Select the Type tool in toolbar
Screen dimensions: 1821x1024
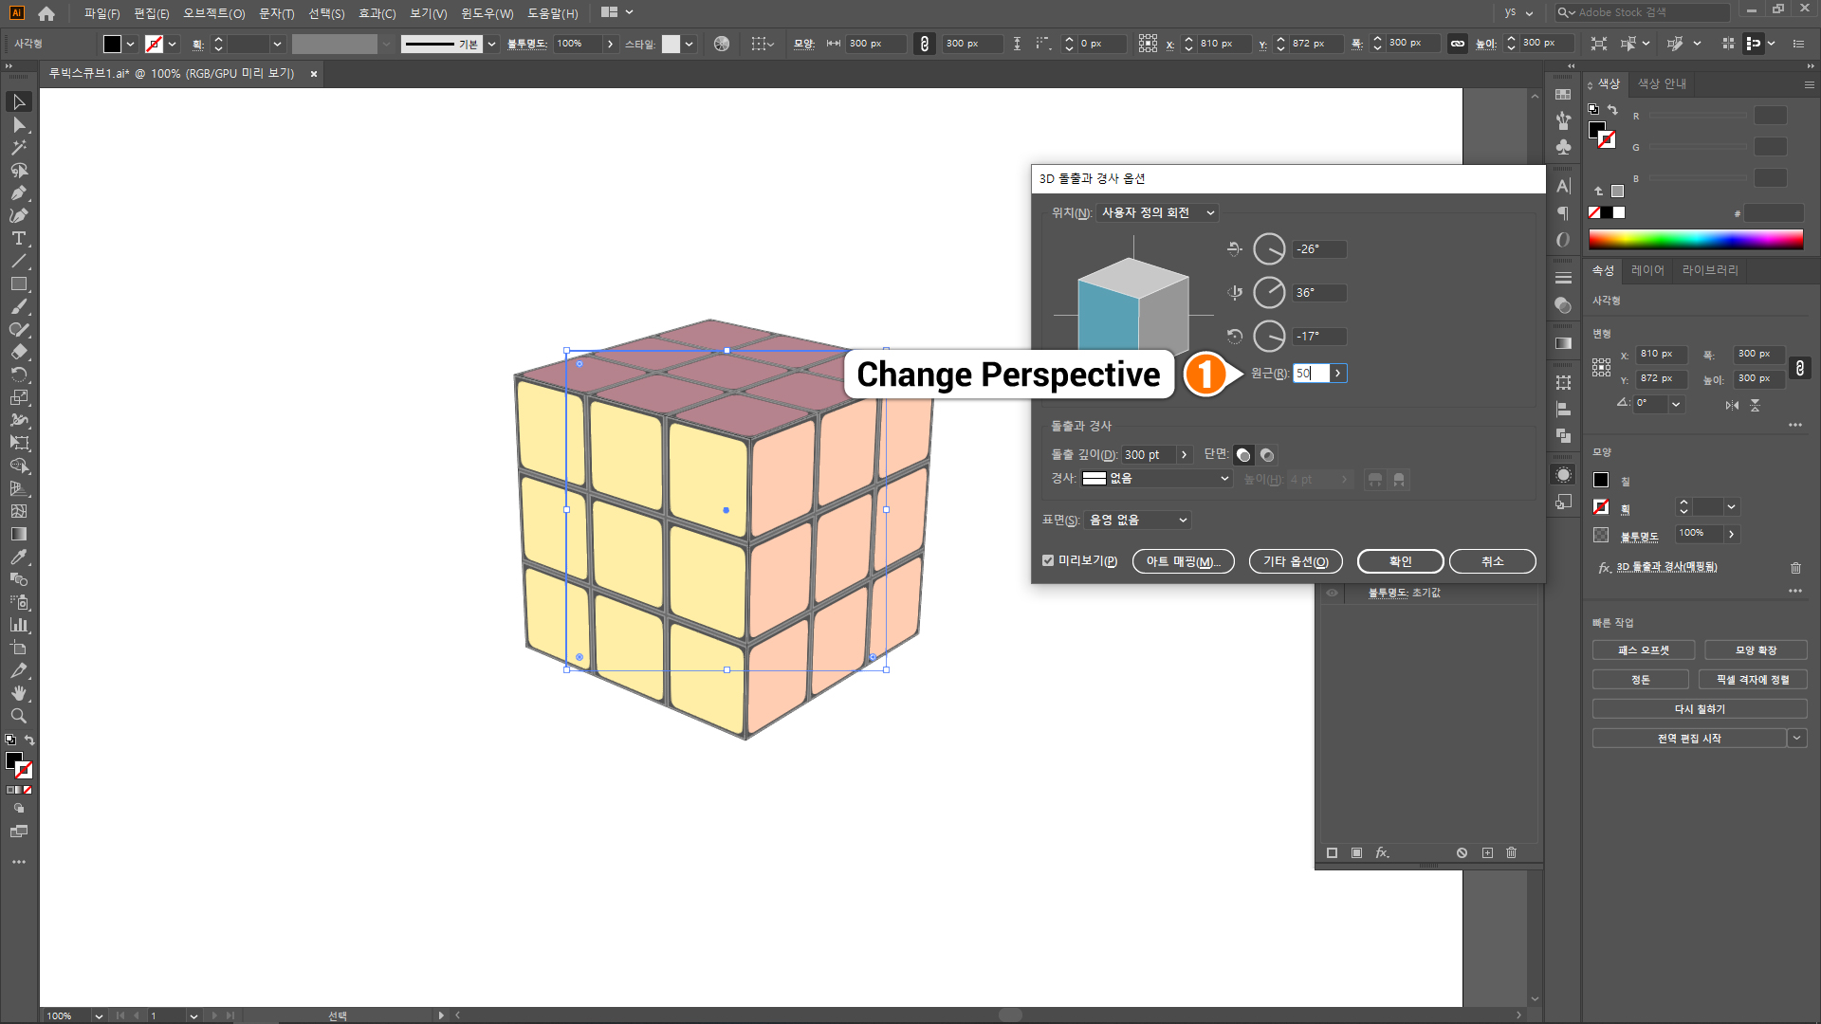coord(18,238)
